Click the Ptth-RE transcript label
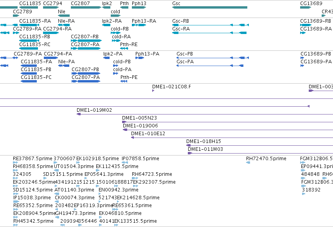Viewport: 333px width, 227px height. 129,45
